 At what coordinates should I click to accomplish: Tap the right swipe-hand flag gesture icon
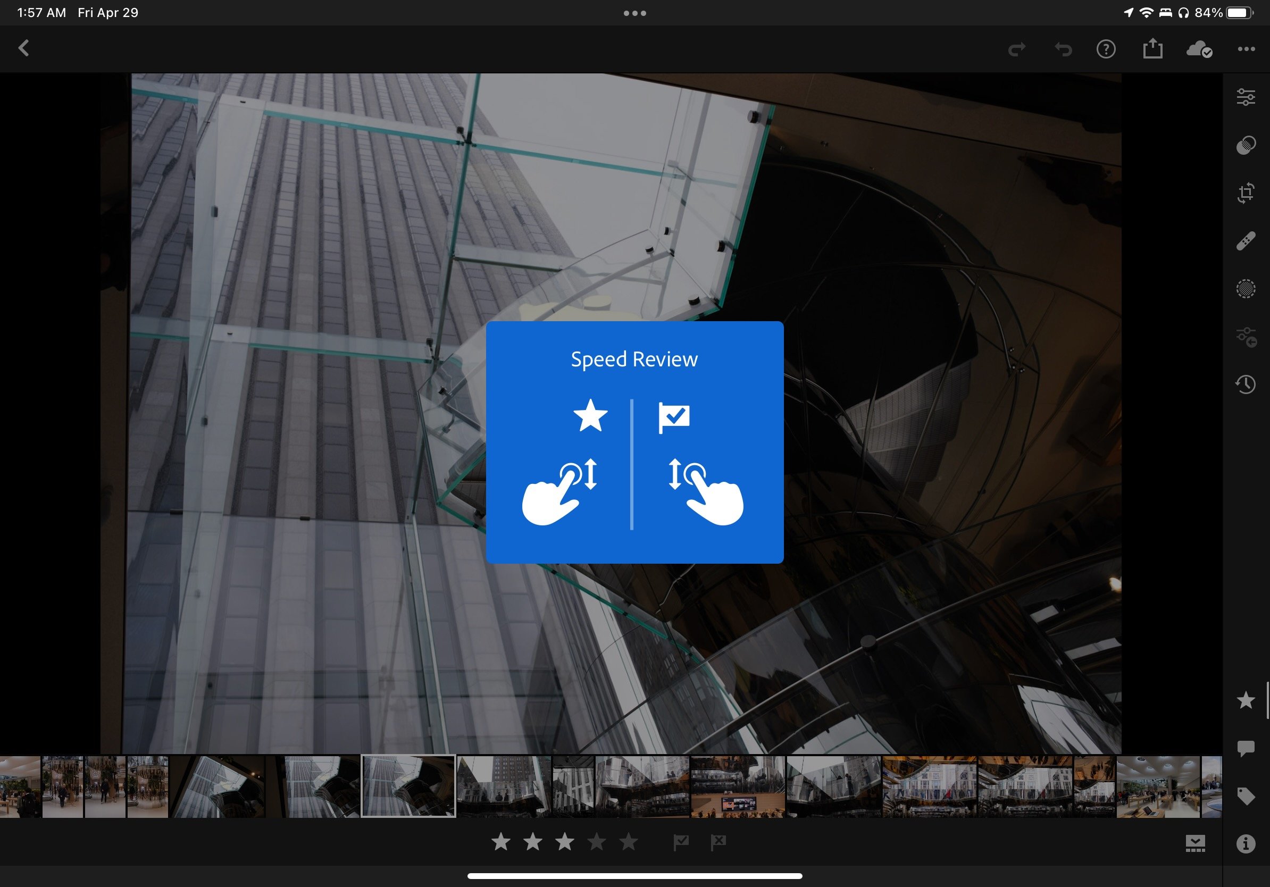pos(706,491)
